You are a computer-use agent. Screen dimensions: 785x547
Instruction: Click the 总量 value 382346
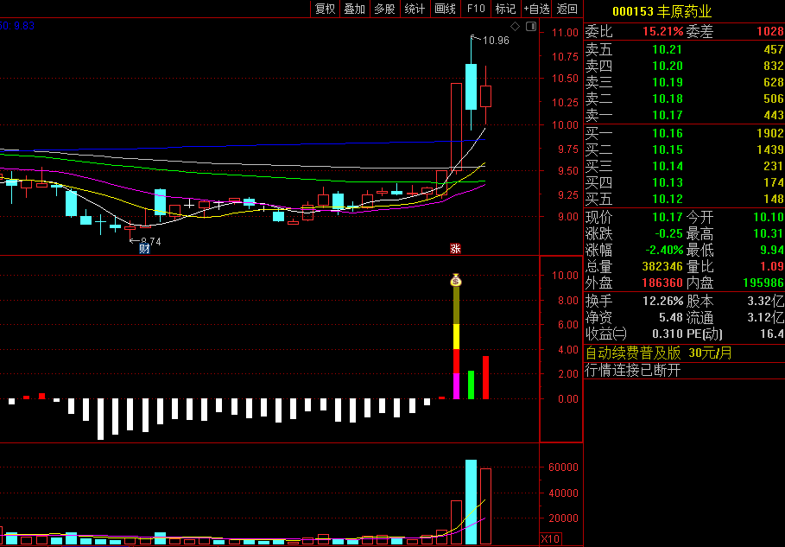[662, 266]
